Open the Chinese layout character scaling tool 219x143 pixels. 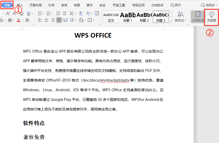click(72, 13)
